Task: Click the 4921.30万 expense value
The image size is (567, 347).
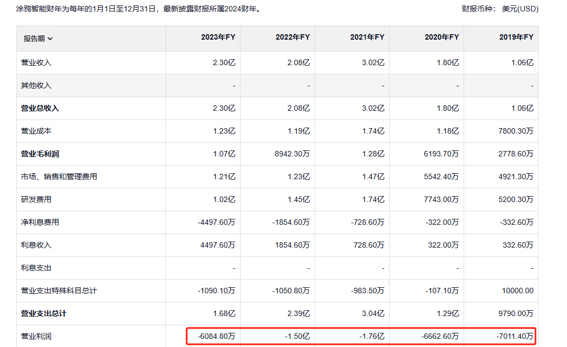Action: tap(516, 176)
